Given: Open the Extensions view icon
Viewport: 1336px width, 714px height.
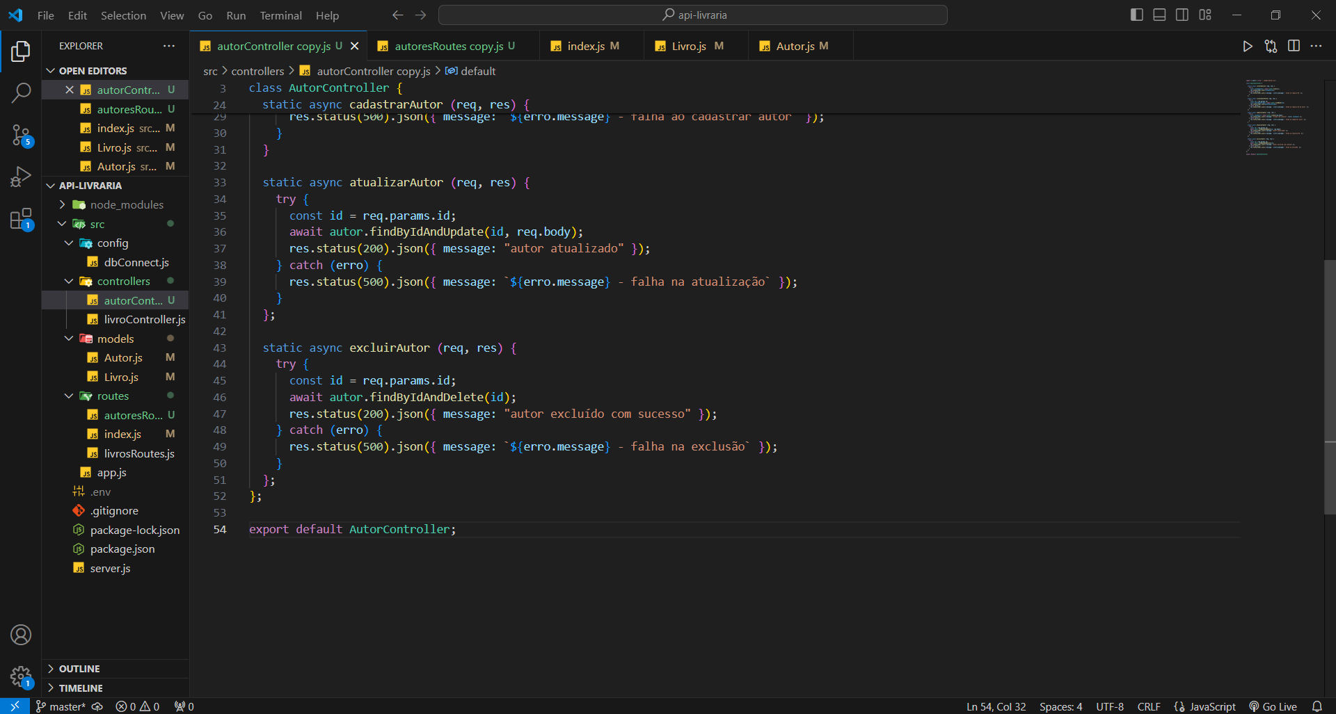Looking at the screenshot, I should click(21, 219).
